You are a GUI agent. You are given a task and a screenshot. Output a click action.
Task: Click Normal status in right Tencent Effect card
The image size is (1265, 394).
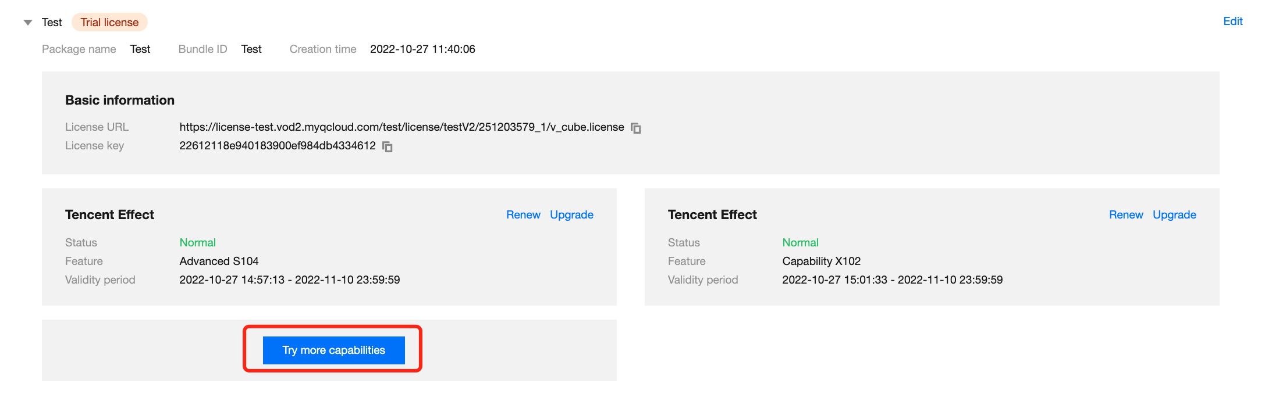coord(800,243)
